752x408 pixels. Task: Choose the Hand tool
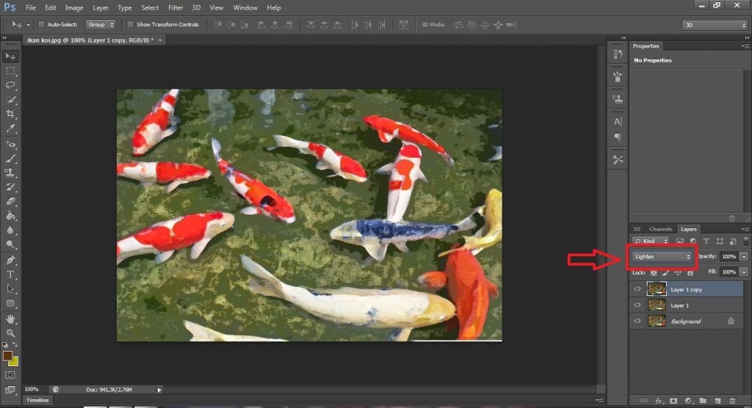pyautogui.click(x=10, y=318)
